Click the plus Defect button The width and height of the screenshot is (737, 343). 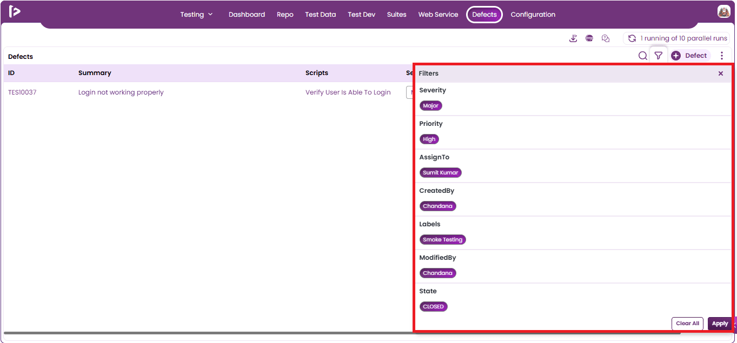point(690,56)
